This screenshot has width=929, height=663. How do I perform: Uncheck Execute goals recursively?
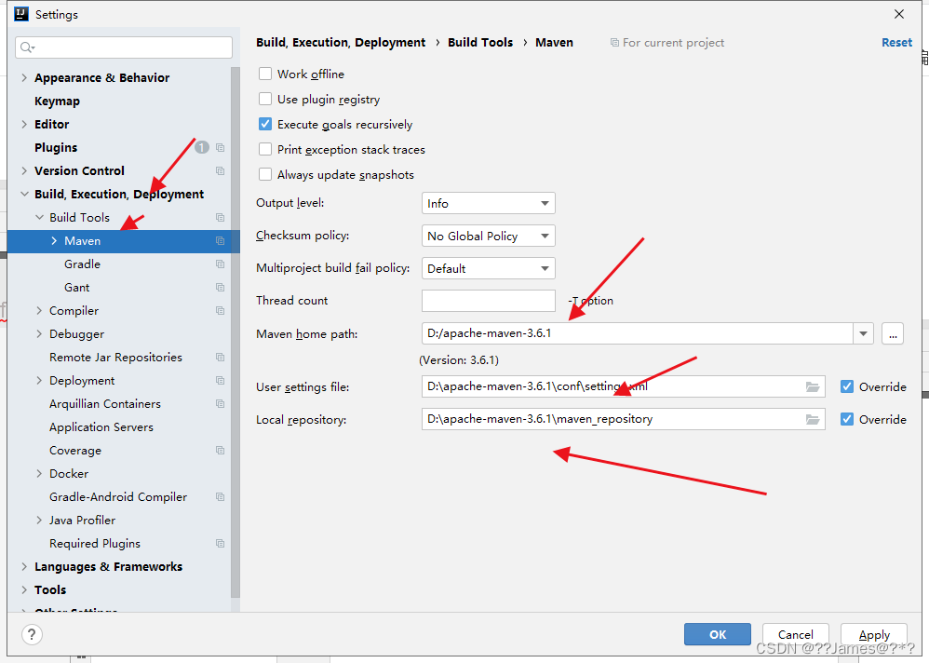(x=265, y=125)
